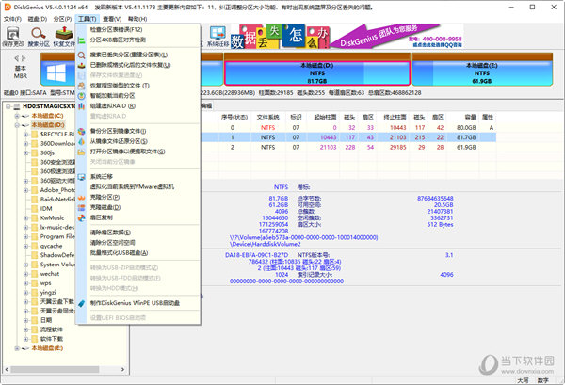
Task: Expand the 软件下载 folder node
Action: pyautogui.click(x=26, y=339)
